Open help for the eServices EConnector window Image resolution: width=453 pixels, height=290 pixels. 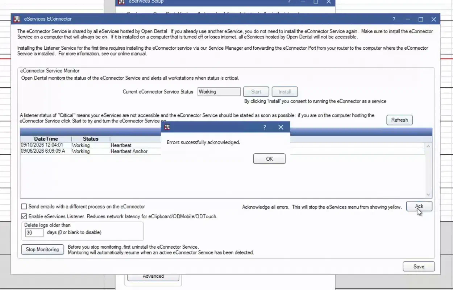[x=394, y=19]
